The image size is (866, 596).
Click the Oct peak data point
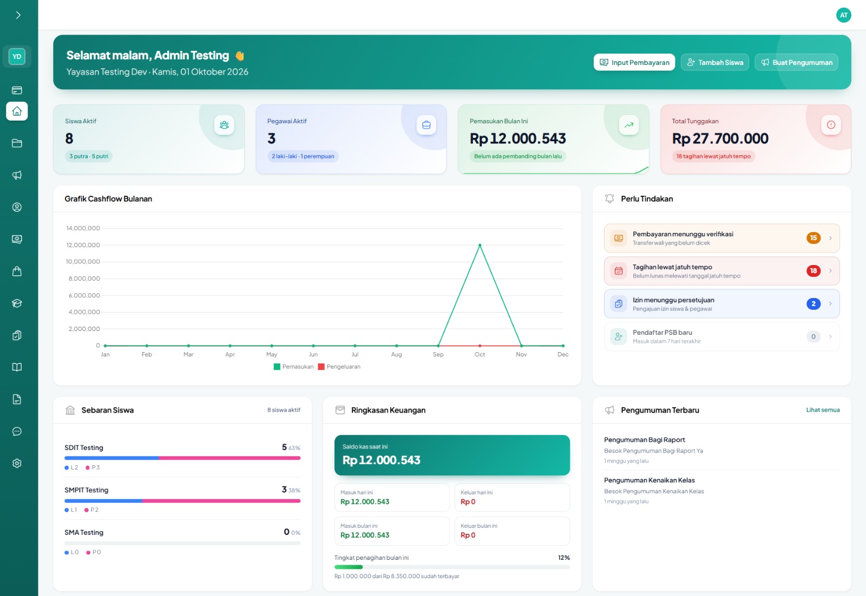coord(480,245)
